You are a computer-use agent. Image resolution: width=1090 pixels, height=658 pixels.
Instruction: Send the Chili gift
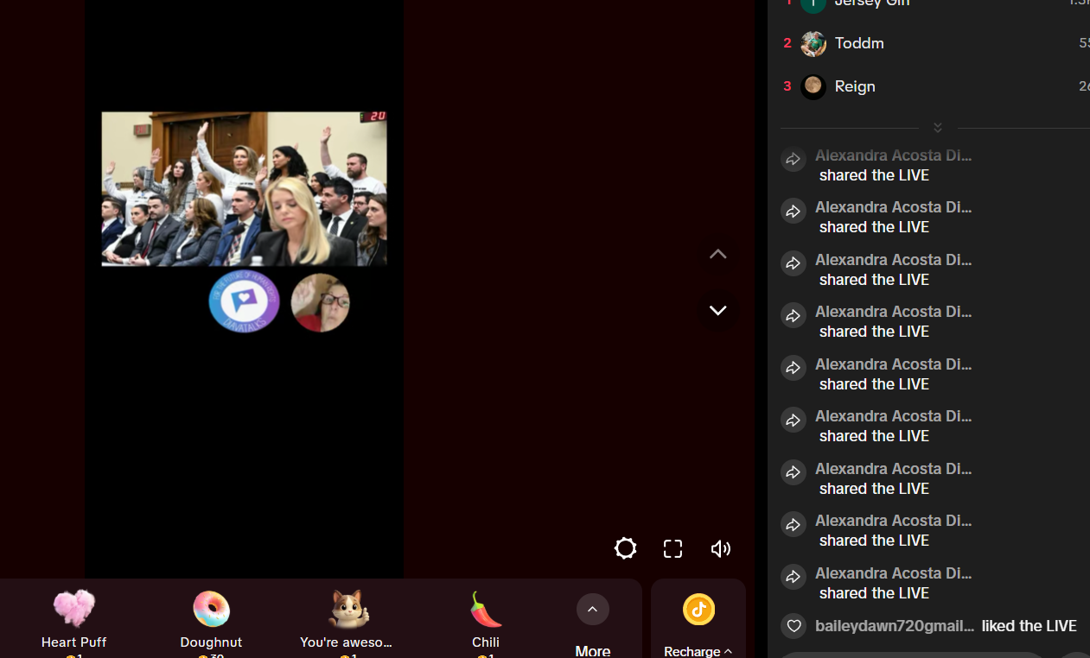click(485, 611)
